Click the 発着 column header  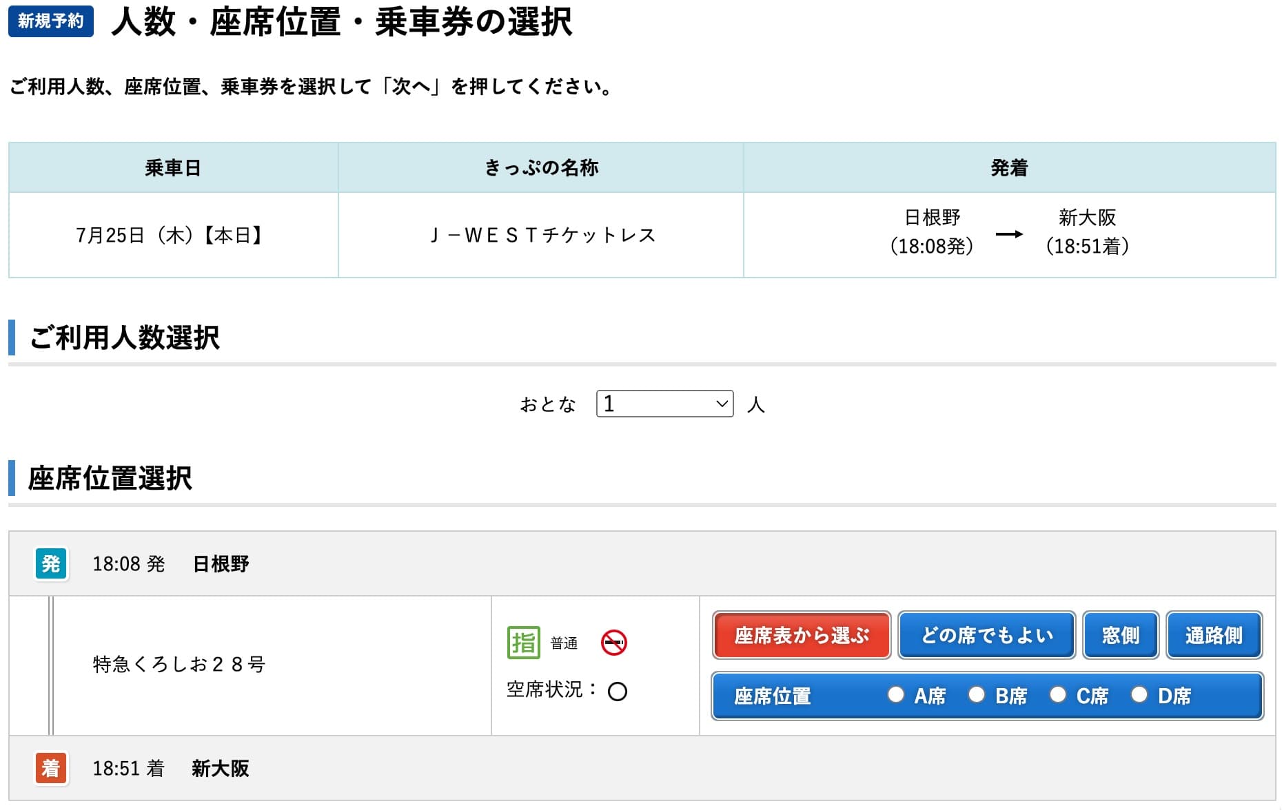1009,167
